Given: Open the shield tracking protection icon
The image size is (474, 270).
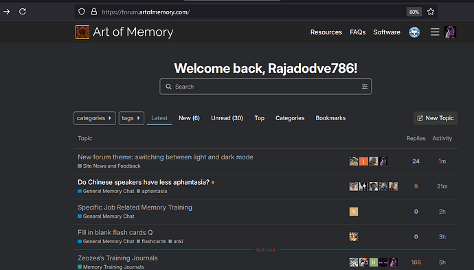Looking at the screenshot, I should (82, 12).
